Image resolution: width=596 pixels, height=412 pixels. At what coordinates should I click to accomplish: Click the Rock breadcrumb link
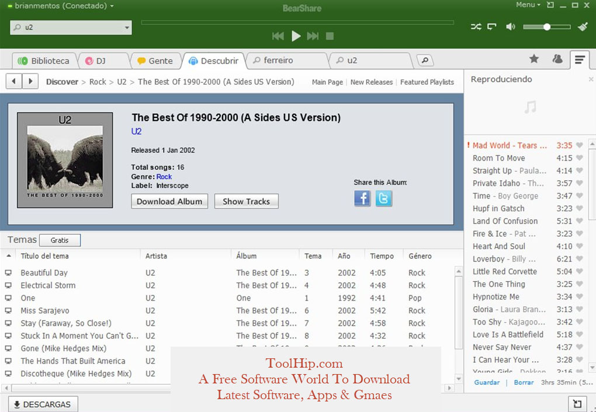point(98,82)
